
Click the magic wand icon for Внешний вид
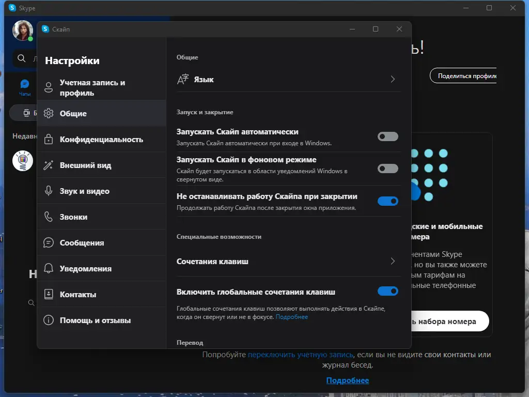(49, 165)
